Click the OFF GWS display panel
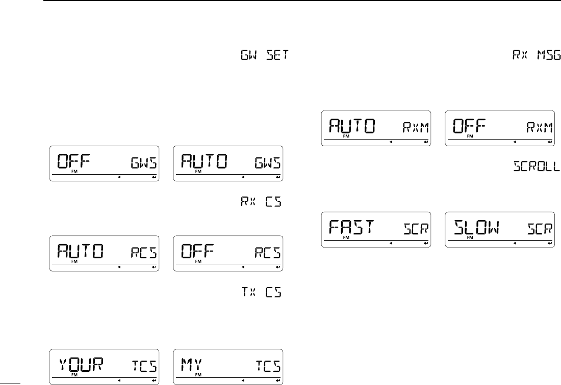The image size is (561, 385). tap(104, 163)
